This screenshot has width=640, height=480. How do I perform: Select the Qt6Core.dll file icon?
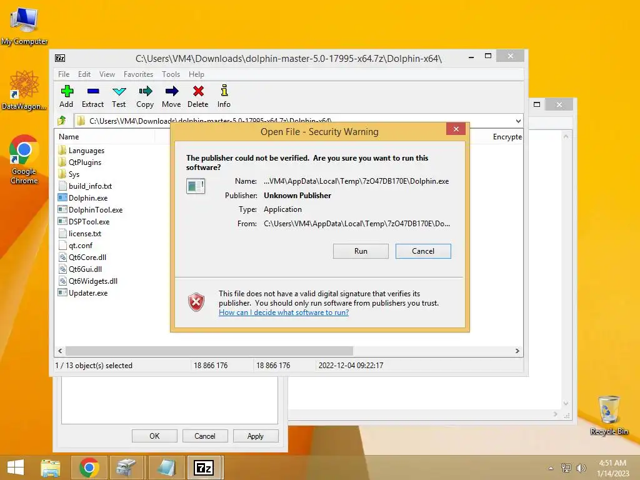62,257
